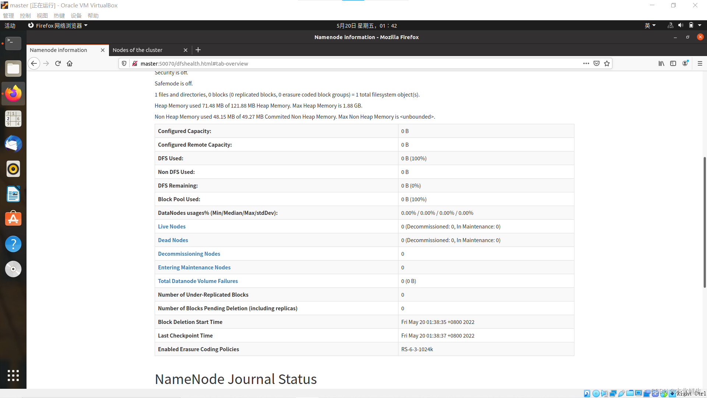Image resolution: width=707 pixels, height=398 pixels.
Task: Open the Live Nodes link
Action: [x=172, y=226]
